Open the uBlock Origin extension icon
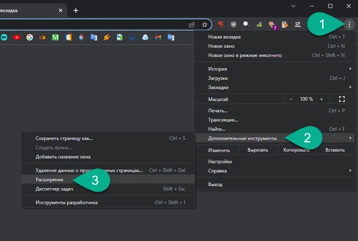This screenshot has width=358, height=241. pyautogui.click(x=234, y=25)
